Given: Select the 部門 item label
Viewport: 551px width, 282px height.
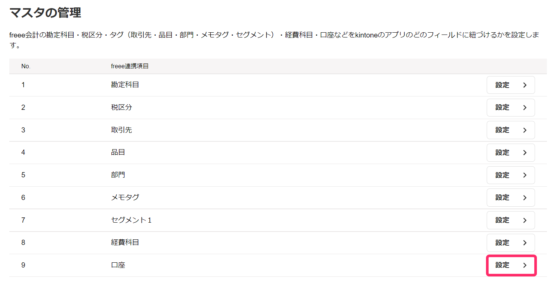Looking at the screenshot, I should (x=118, y=175).
